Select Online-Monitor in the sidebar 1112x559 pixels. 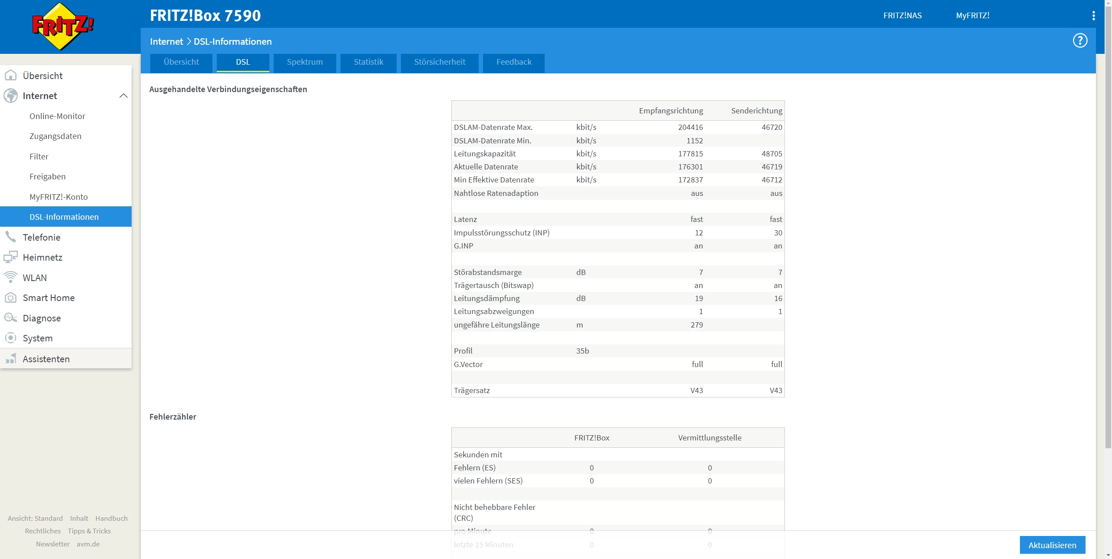[x=57, y=116]
